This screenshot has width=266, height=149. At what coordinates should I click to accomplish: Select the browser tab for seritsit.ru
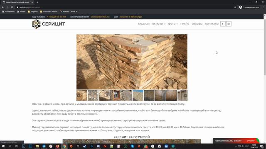click(17, 2)
